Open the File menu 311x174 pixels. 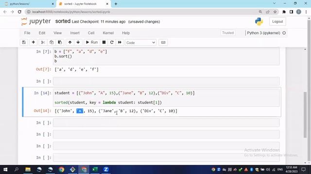pyautogui.click(x=27, y=33)
